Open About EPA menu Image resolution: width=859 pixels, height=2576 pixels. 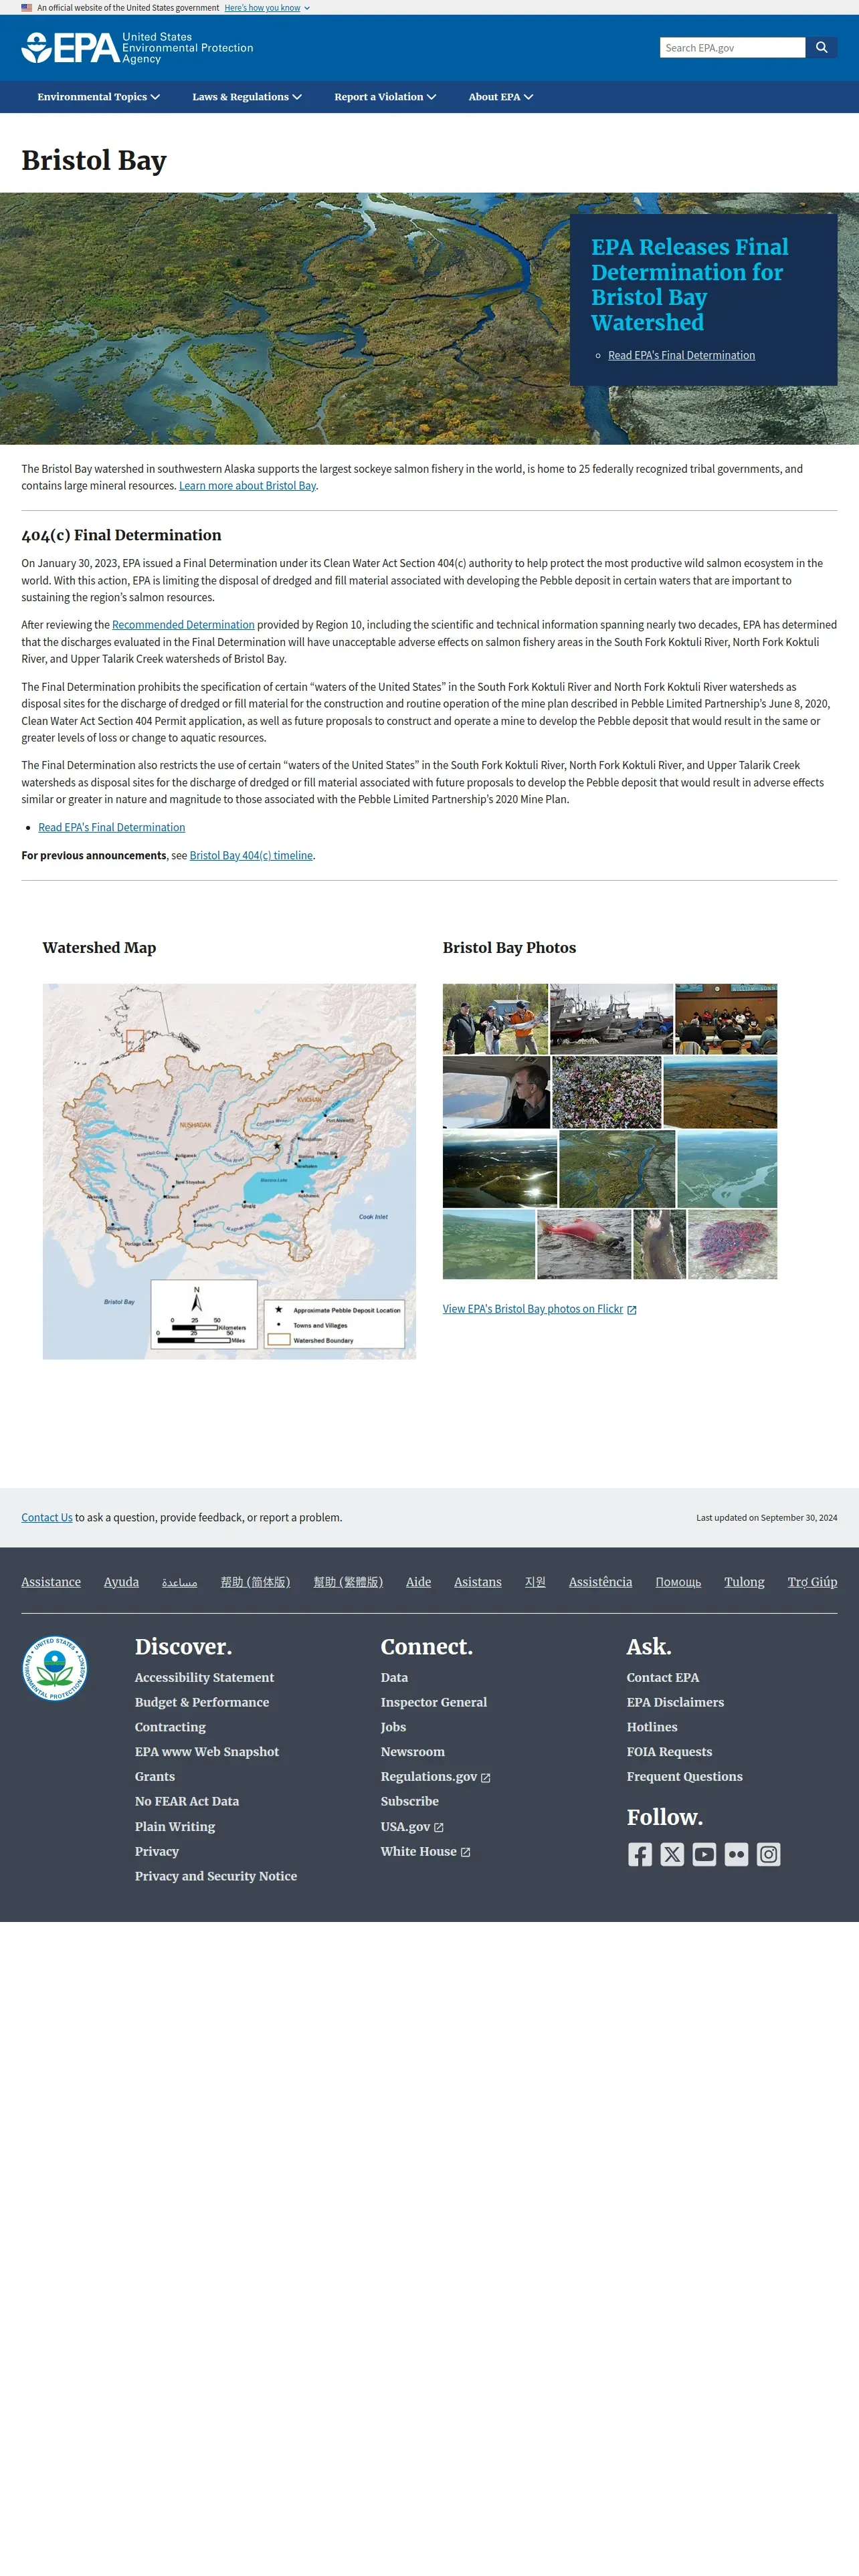pos(501,97)
